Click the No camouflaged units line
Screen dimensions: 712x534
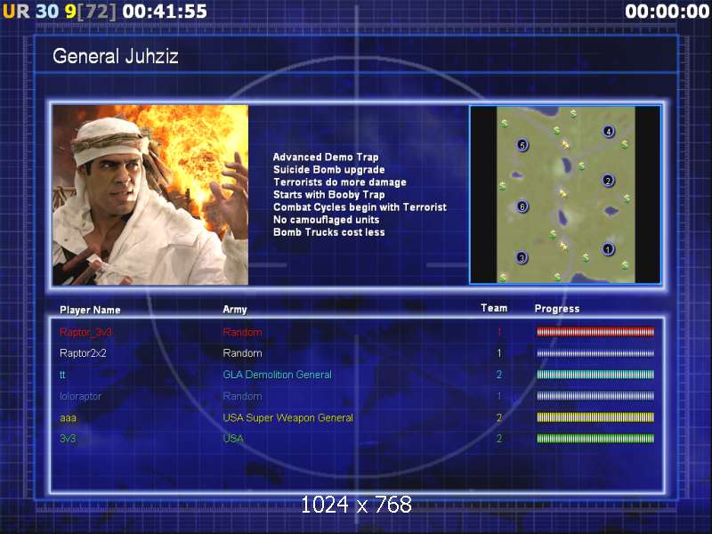pos(326,220)
